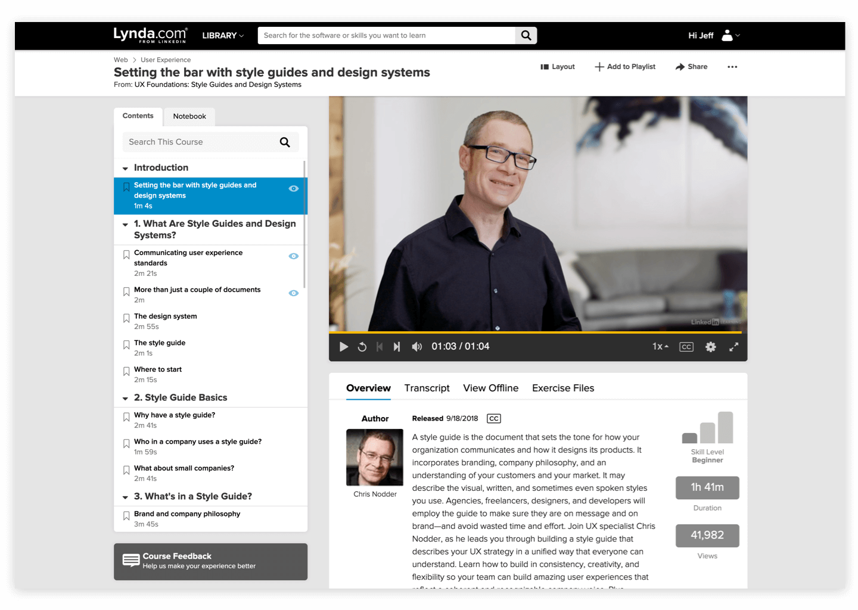Viewport: 858px width, 610px height.
Task: Select the View Offline tab
Action: pyautogui.click(x=491, y=388)
